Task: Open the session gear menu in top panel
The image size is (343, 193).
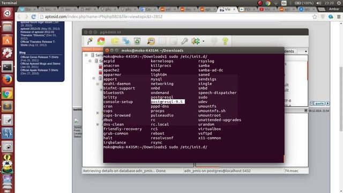Action: 339,3
